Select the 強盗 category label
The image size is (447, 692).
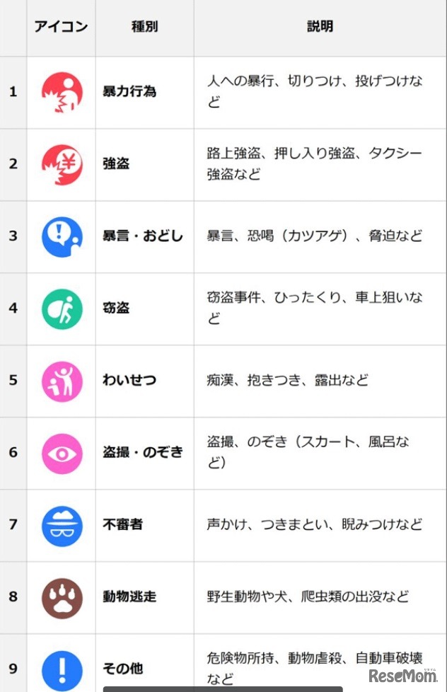coord(117,164)
